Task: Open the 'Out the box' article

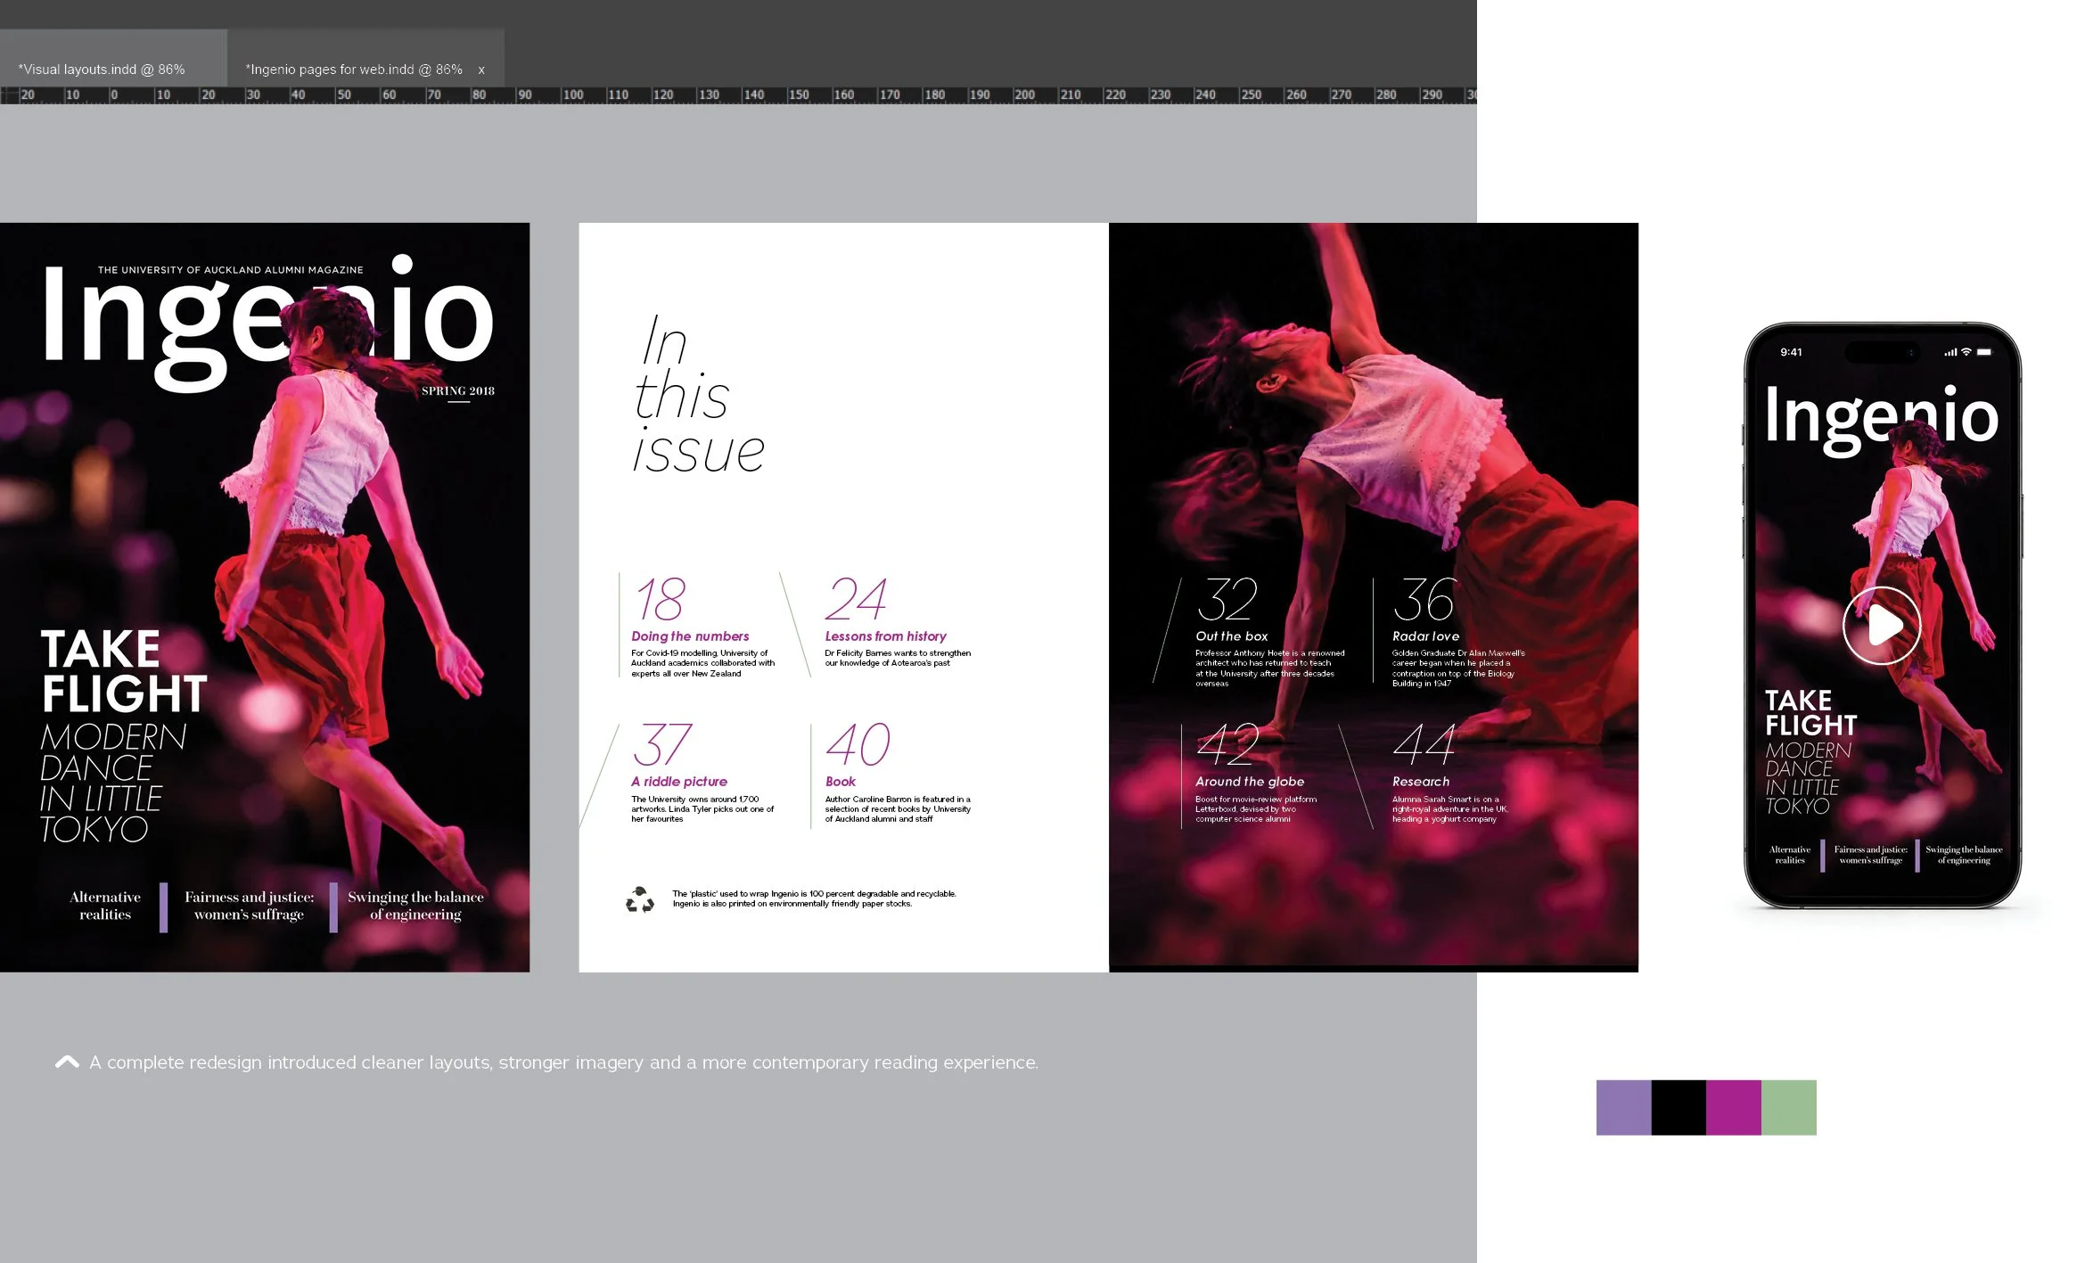Action: click(x=1231, y=636)
